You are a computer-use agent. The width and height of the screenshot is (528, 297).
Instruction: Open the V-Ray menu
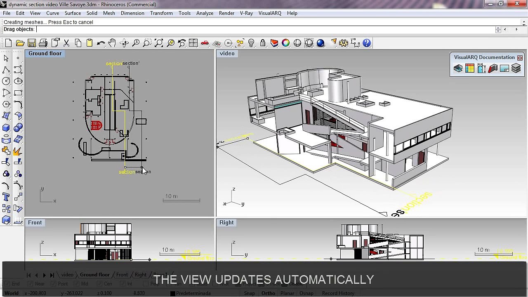pos(246,13)
